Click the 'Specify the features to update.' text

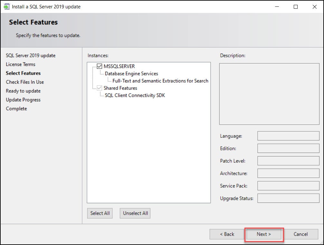point(48,35)
